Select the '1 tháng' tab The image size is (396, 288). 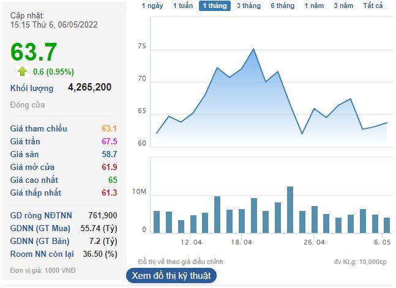coord(215,6)
